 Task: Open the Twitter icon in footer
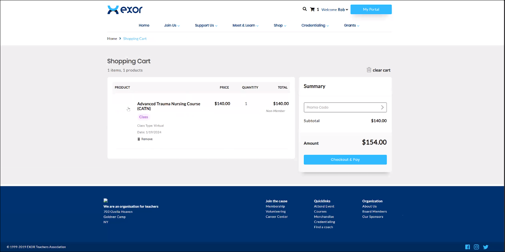tap(485, 247)
